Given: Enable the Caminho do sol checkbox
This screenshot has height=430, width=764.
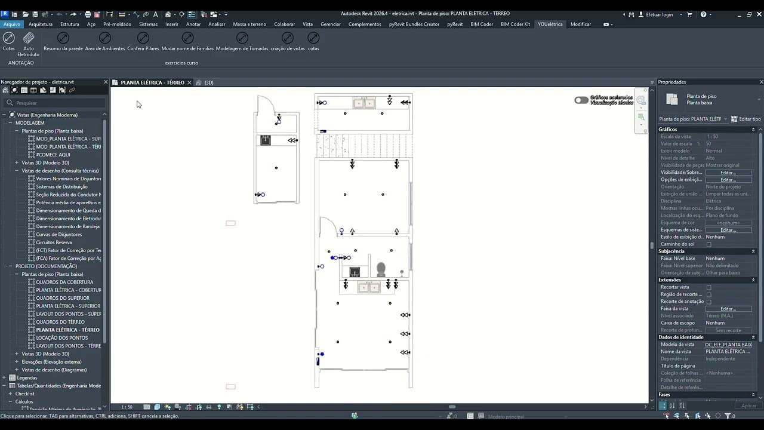Looking at the screenshot, I should [708, 244].
